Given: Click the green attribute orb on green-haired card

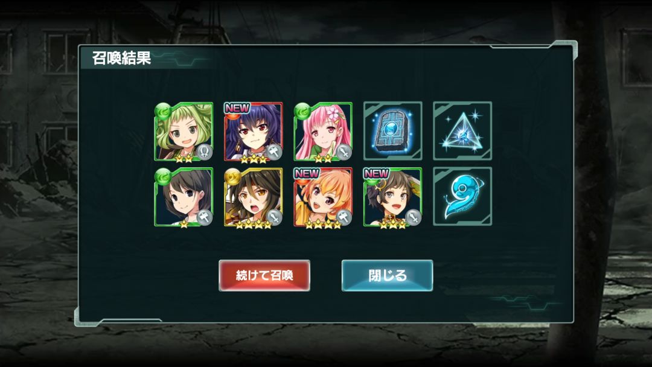Looking at the screenshot, I should (x=162, y=112).
